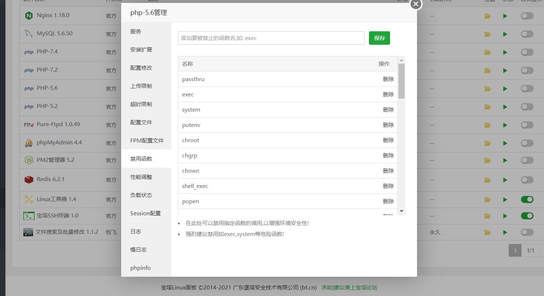Screen dimensions: 544x296
Task: Click the Redis icon
Action: [x=29, y=179]
